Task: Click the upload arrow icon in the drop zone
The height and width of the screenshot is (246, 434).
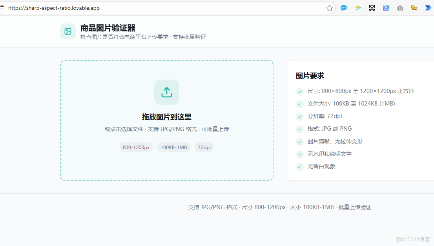Action: tap(166, 92)
